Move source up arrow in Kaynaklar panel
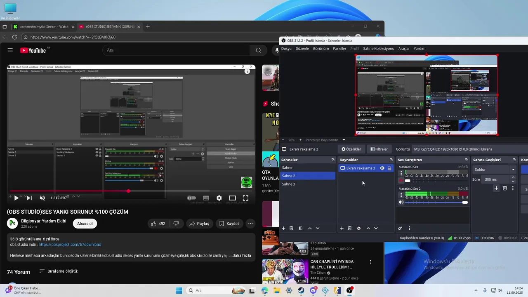 [368, 229]
